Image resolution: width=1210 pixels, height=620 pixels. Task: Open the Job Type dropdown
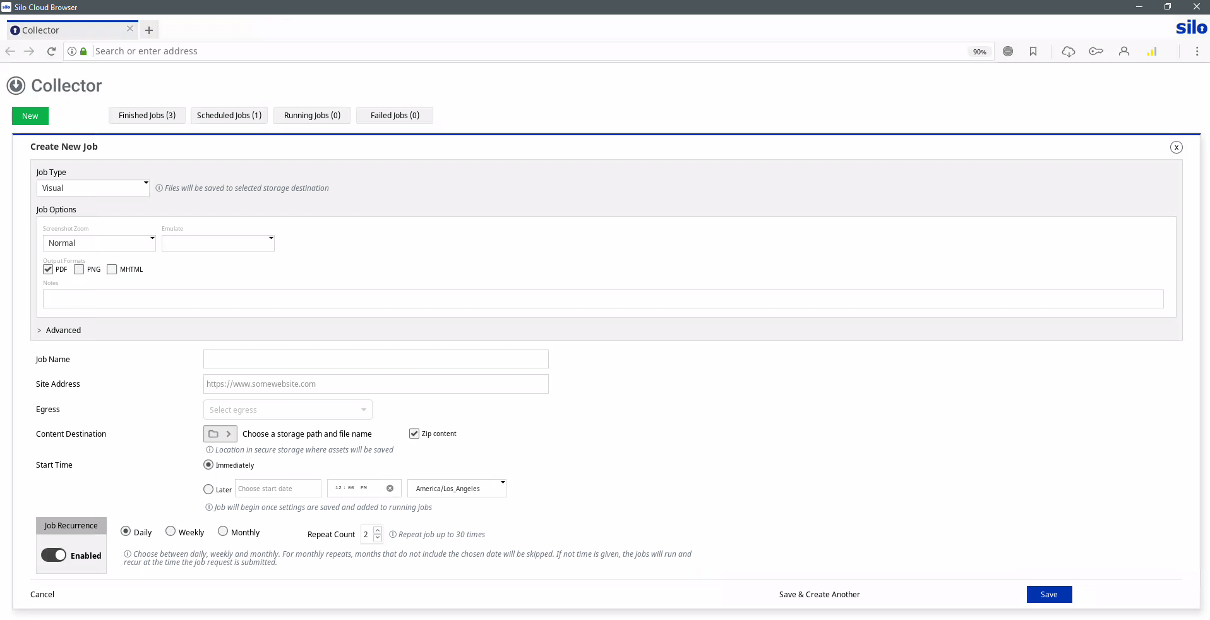pos(93,188)
